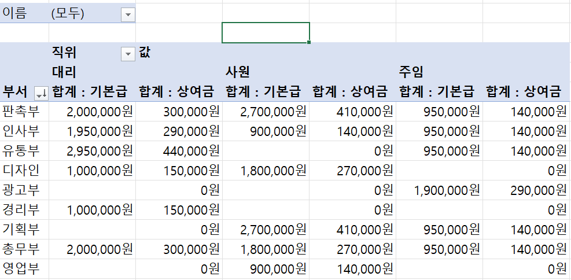Screen dimensions: 571x280
Task: Select the 판촉부 row label
Action: click(x=21, y=111)
